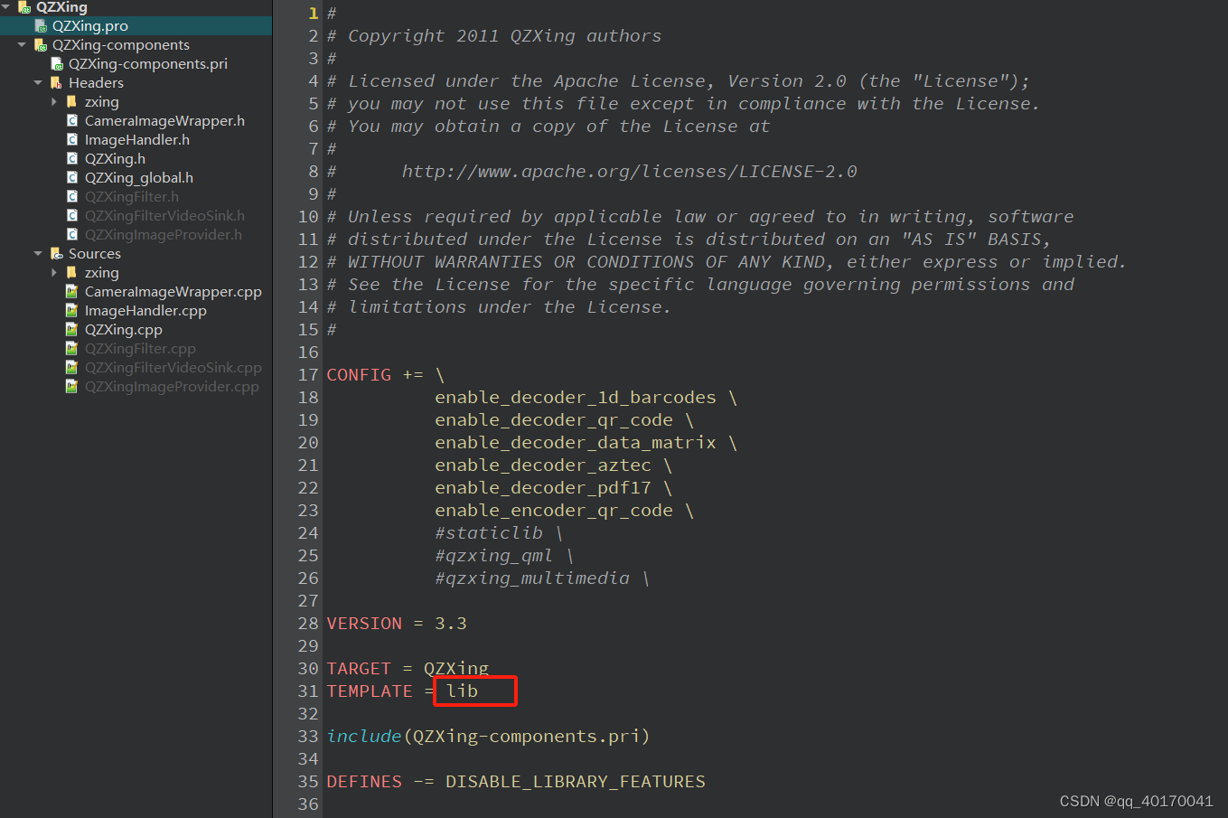Click the commented #qzxing_multimedia entry
This screenshot has height=818, width=1228.
coord(532,578)
